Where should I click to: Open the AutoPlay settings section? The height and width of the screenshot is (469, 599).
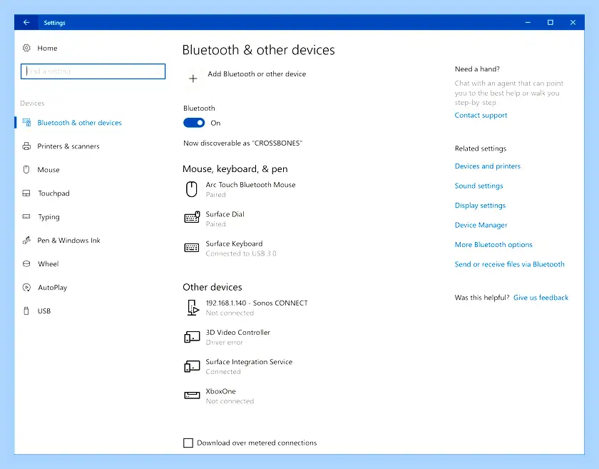click(x=52, y=288)
